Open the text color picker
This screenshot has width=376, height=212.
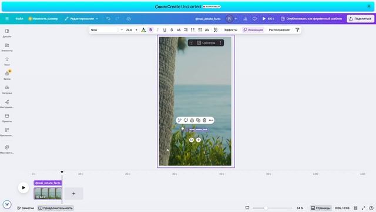[143, 30]
